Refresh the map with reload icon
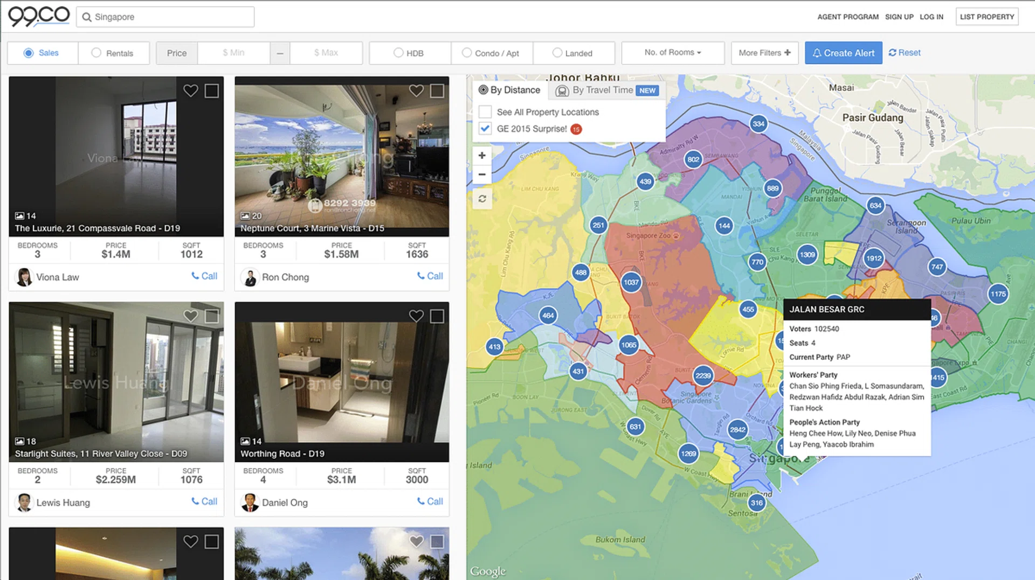The height and width of the screenshot is (580, 1035). point(482,199)
